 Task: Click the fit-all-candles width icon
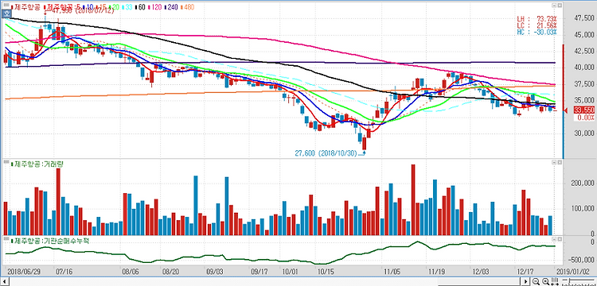click(555, 281)
